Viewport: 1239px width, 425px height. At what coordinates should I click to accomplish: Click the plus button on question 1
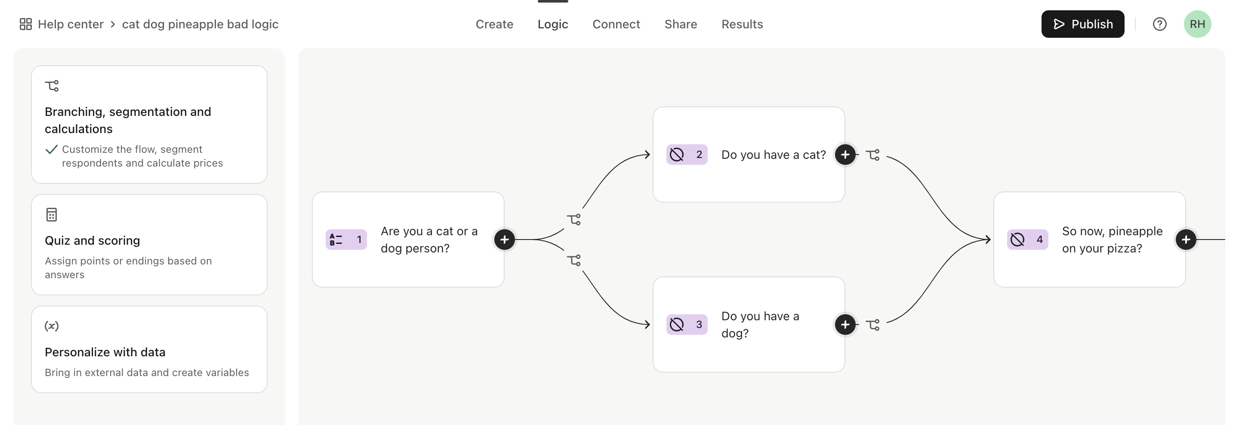(x=504, y=240)
